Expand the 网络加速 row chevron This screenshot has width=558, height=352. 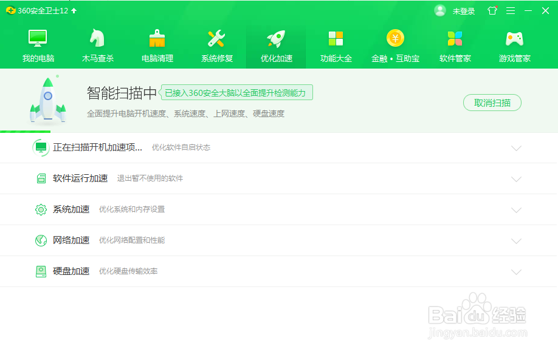click(x=516, y=241)
